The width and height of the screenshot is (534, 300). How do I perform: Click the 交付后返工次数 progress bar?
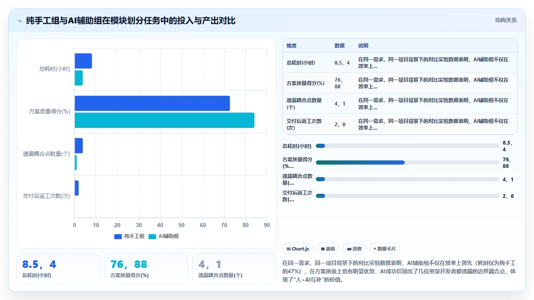408,196
